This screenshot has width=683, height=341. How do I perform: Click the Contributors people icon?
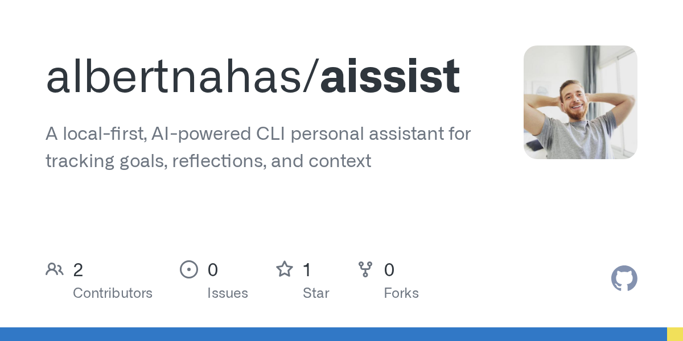[x=55, y=269]
